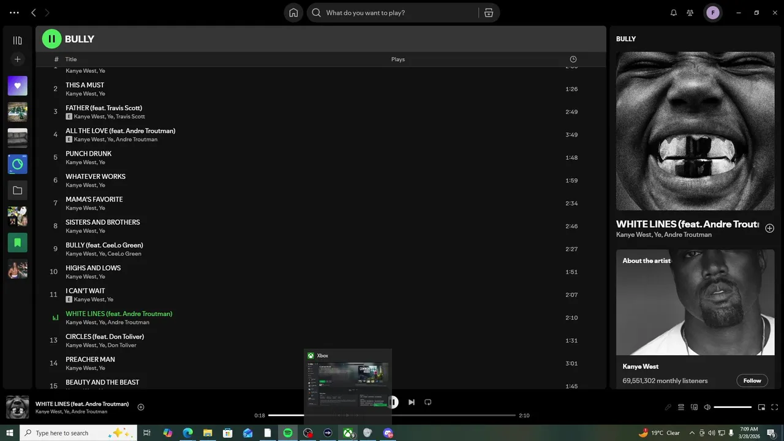Show hidden tray icons chevron
This screenshot has height=441, width=784.
692,433
